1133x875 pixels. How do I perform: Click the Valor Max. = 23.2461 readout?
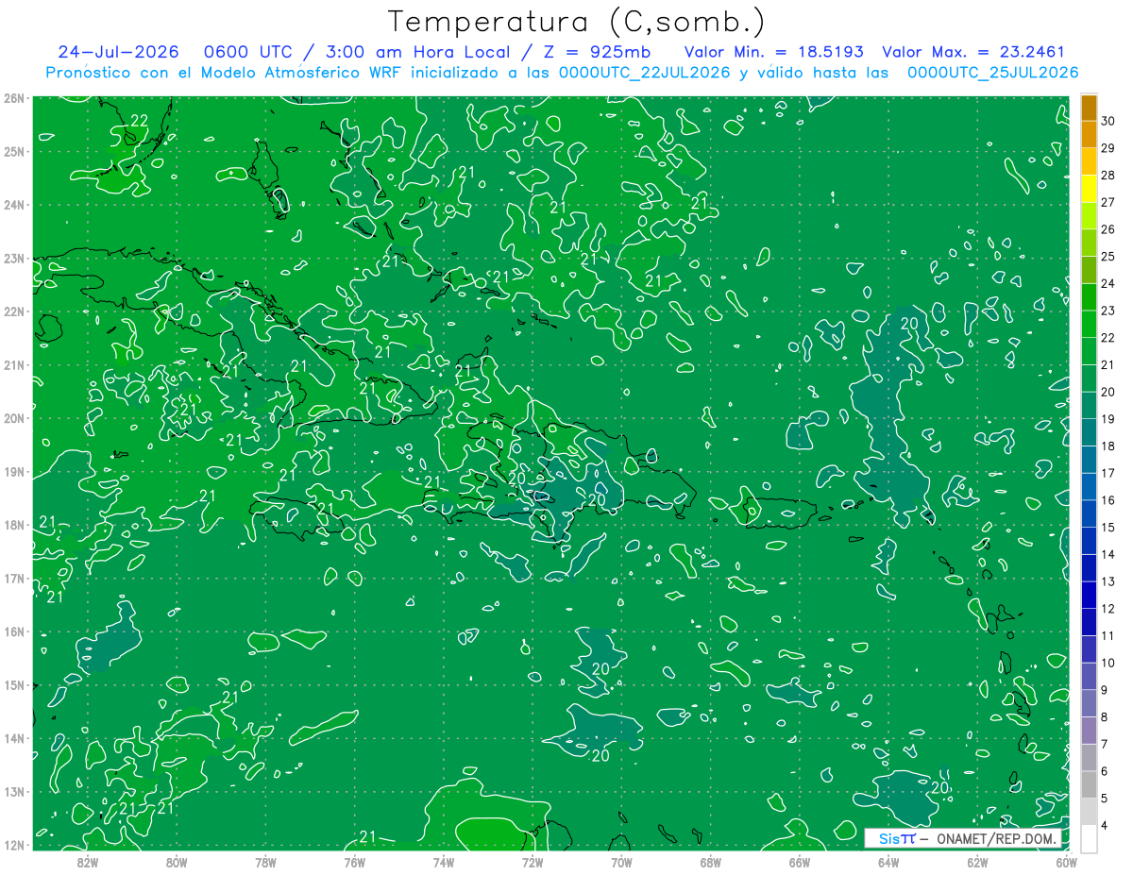click(973, 53)
